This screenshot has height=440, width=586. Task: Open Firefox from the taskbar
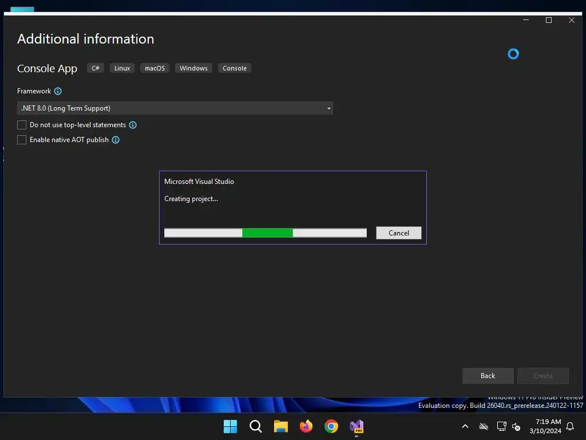306,426
